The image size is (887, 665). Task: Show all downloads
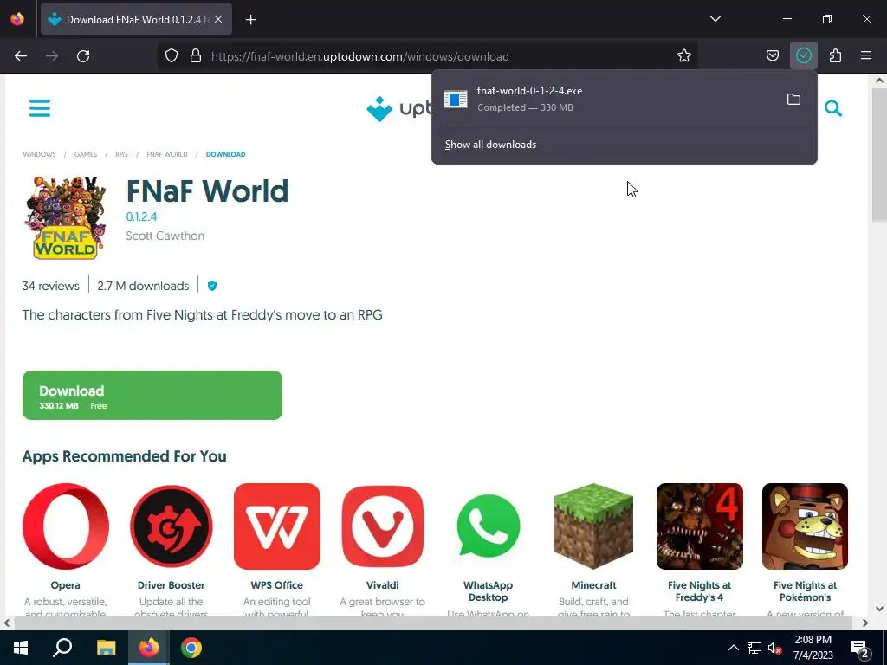click(490, 145)
